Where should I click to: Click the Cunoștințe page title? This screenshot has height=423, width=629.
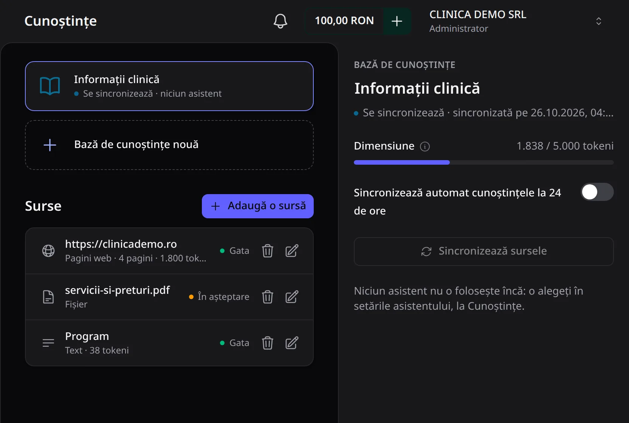pos(60,21)
